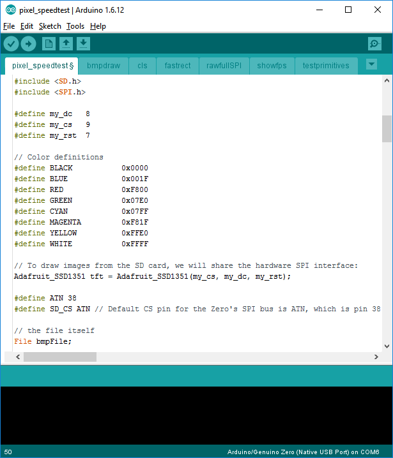This screenshot has height=458, width=393.
Task: Click the MAGENTA 0xF81F define line
Action: pos(81,222)
